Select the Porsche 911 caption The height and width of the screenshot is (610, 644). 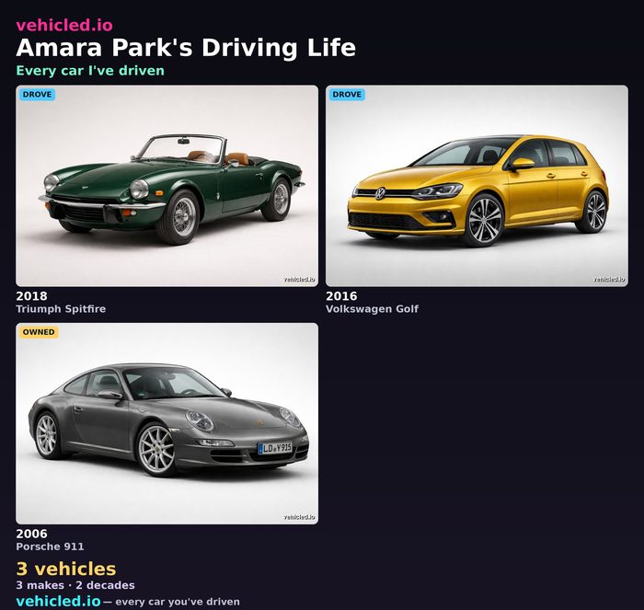(x=50, y=547)
